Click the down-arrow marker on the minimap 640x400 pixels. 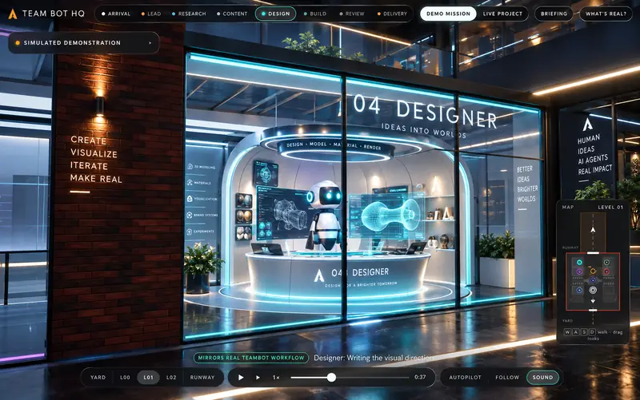[x=593, y=301]
